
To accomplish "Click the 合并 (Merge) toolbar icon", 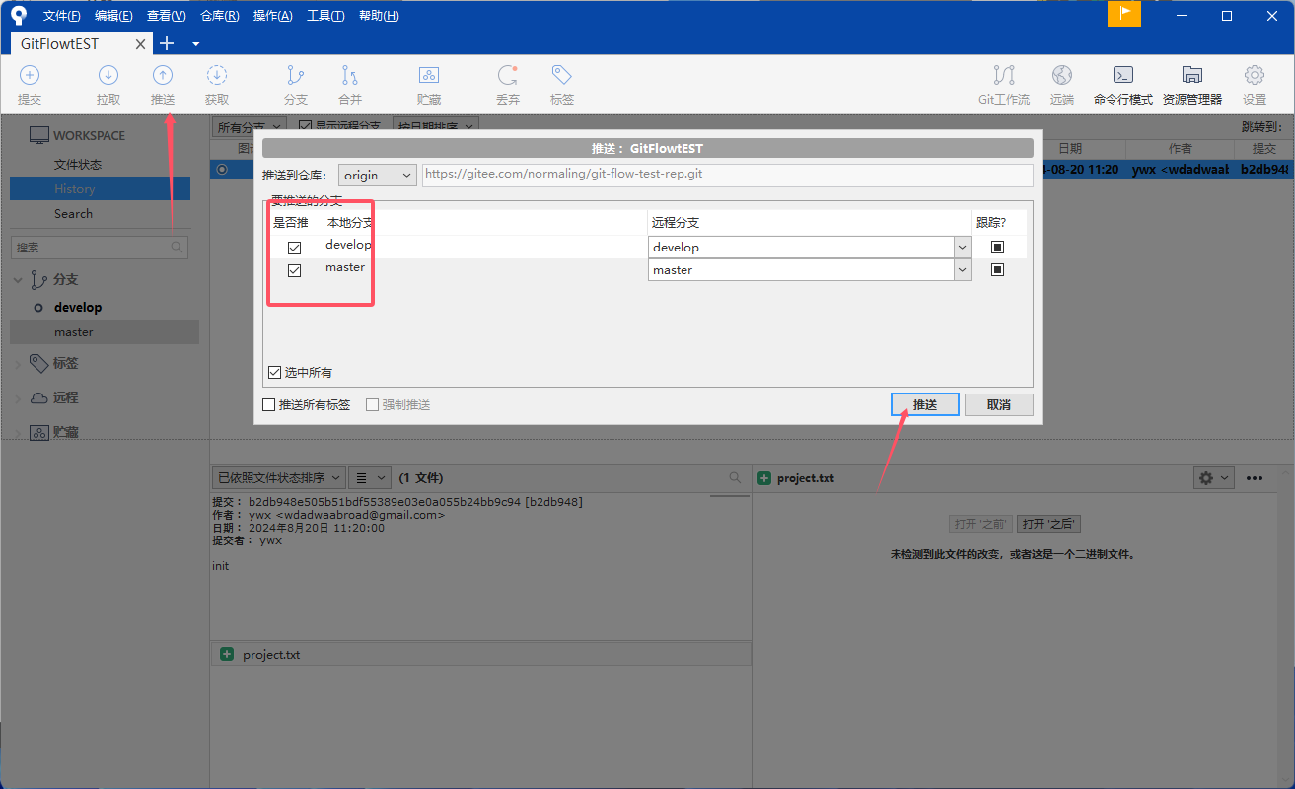I will [x=350, y=84].
